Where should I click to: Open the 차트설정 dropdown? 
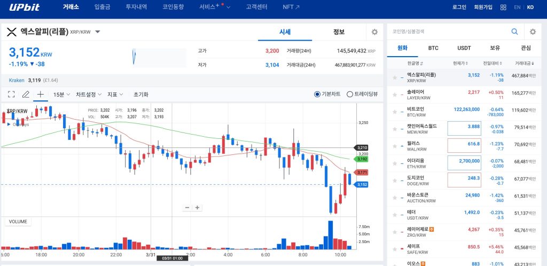89,94
